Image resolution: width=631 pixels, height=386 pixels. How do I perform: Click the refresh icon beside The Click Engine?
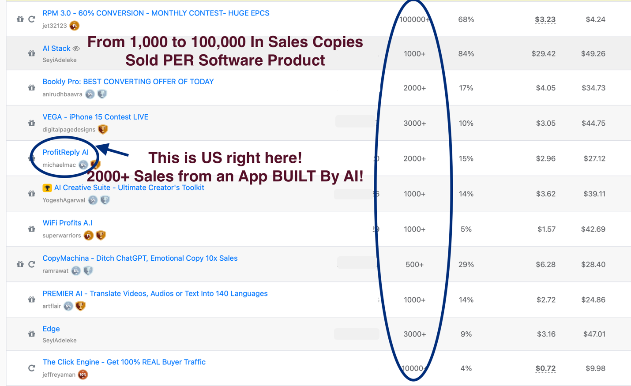tap(32, 368)
